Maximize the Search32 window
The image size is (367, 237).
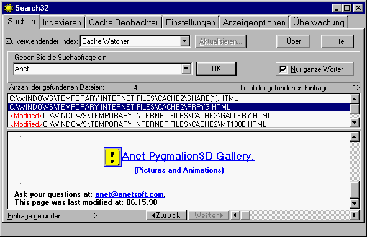(x=347, y=8)
